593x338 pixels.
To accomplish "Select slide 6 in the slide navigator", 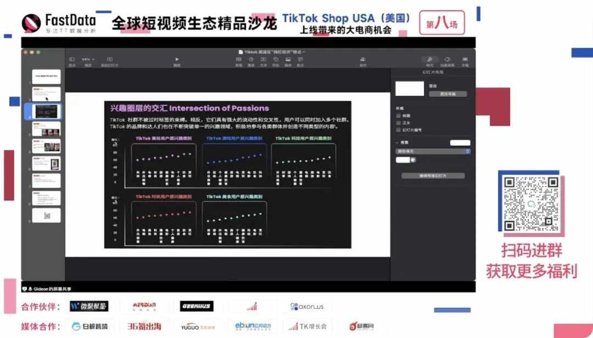I will pos(46,164).
